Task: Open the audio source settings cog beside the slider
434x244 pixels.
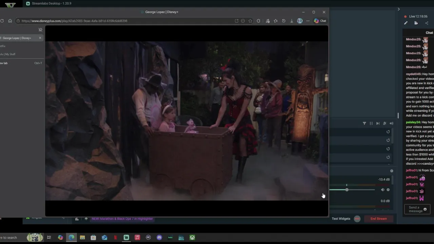Action: point(388,190)
